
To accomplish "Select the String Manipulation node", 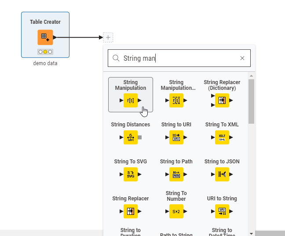I will 131,100.
